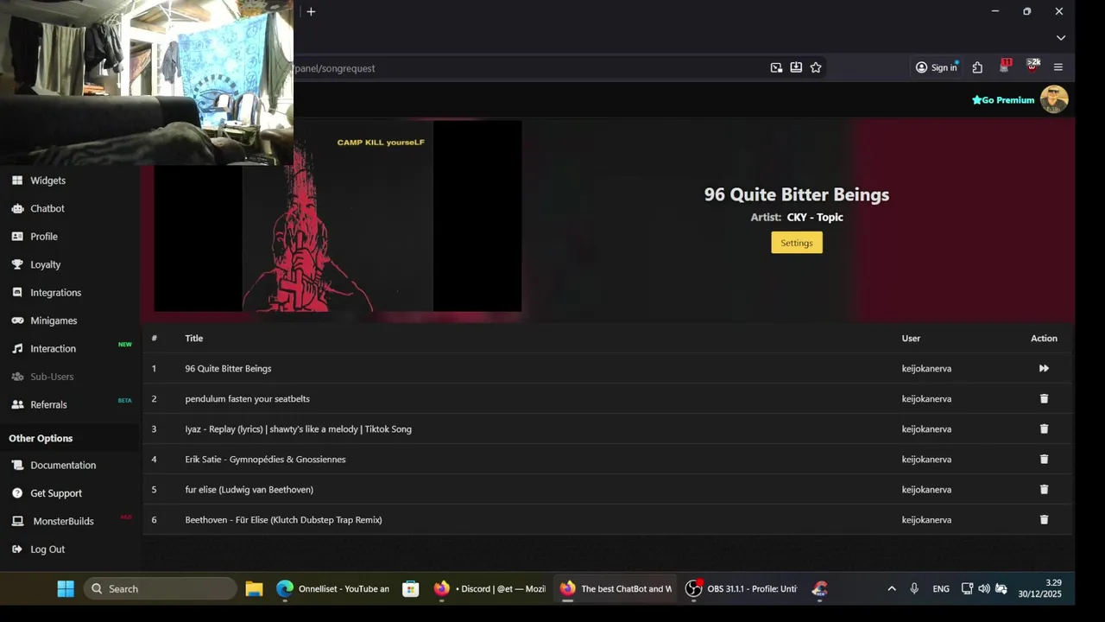Open Sub-Users sidebar entry
The width and height of the screenshot is (1105, 622).
[52, 377]
